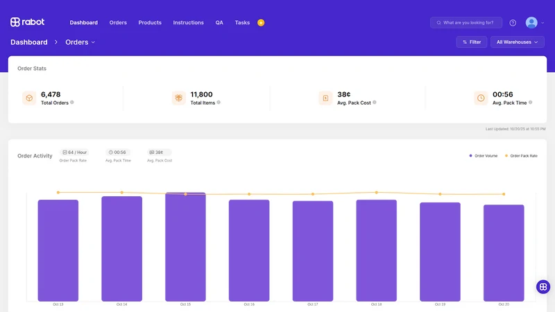Click the Dashboard breadcrumb link
This screenshot has height=312, width=555.
(29, 42)
